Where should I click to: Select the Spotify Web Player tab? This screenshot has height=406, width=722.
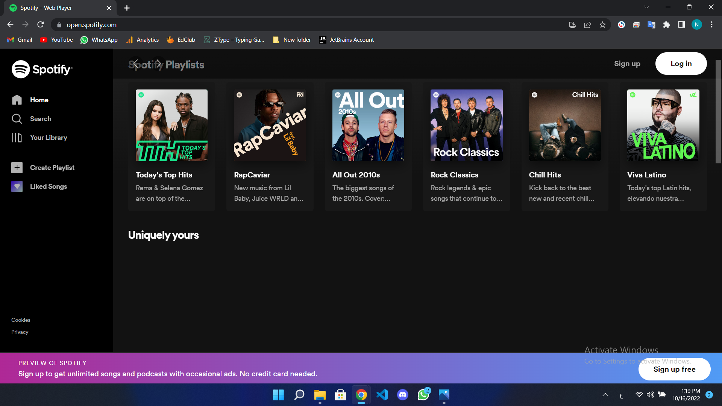pyautogui.click(x=56, y=8)
